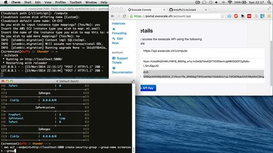Image resolution: width=273 pixels, height=153 pixels.
Task: Click the screen recording menu bar icon
Action: (197, 2)
